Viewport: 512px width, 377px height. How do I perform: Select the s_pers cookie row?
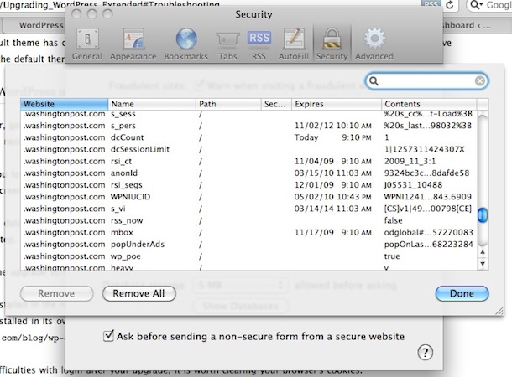tap(248, 126)
